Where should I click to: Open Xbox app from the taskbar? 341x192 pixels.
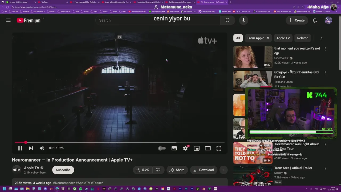click(75, 189)
